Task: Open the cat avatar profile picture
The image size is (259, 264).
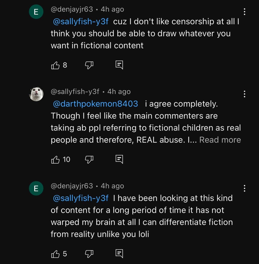Action: (36, 94)
